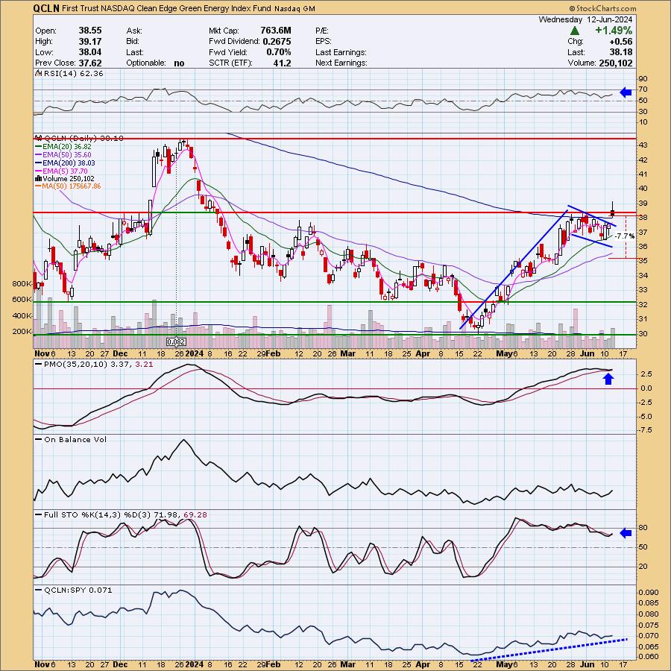Click the High value 39.17
The image size is (671, 671).
[x=90, y=42]
